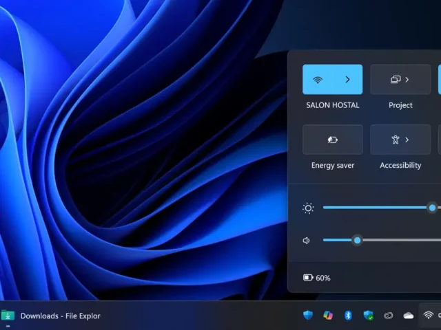Click the Wi-Fi icon in the taskbar
441x330 pixels.
[x=428, y=316]
